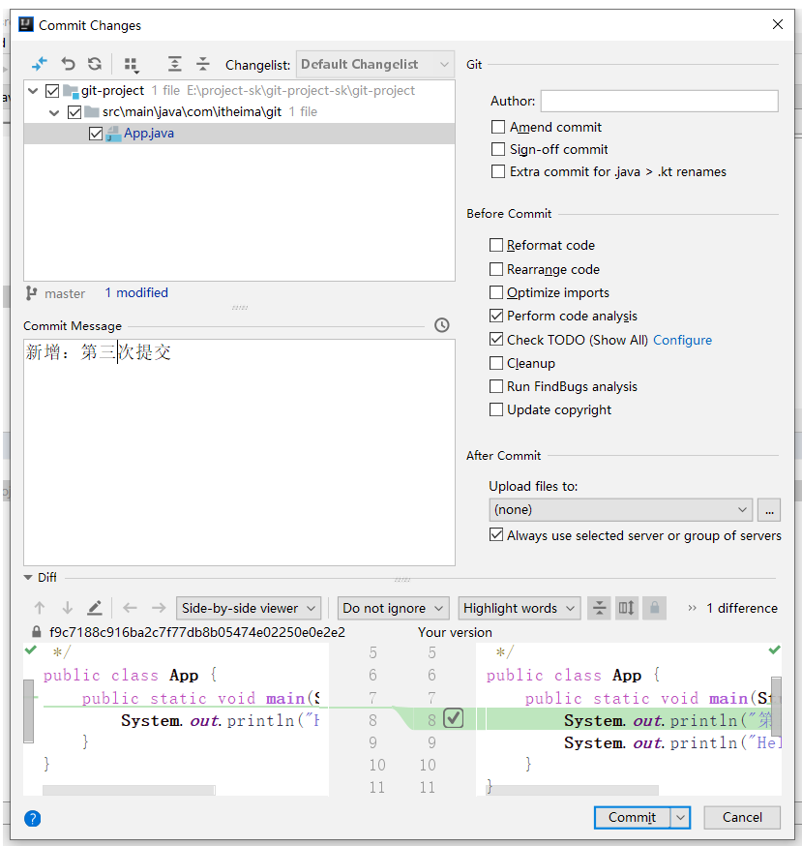Screen dimensions: 802x846
Task: Collapse the Diff section triangle
Action: tap(28, 577)
